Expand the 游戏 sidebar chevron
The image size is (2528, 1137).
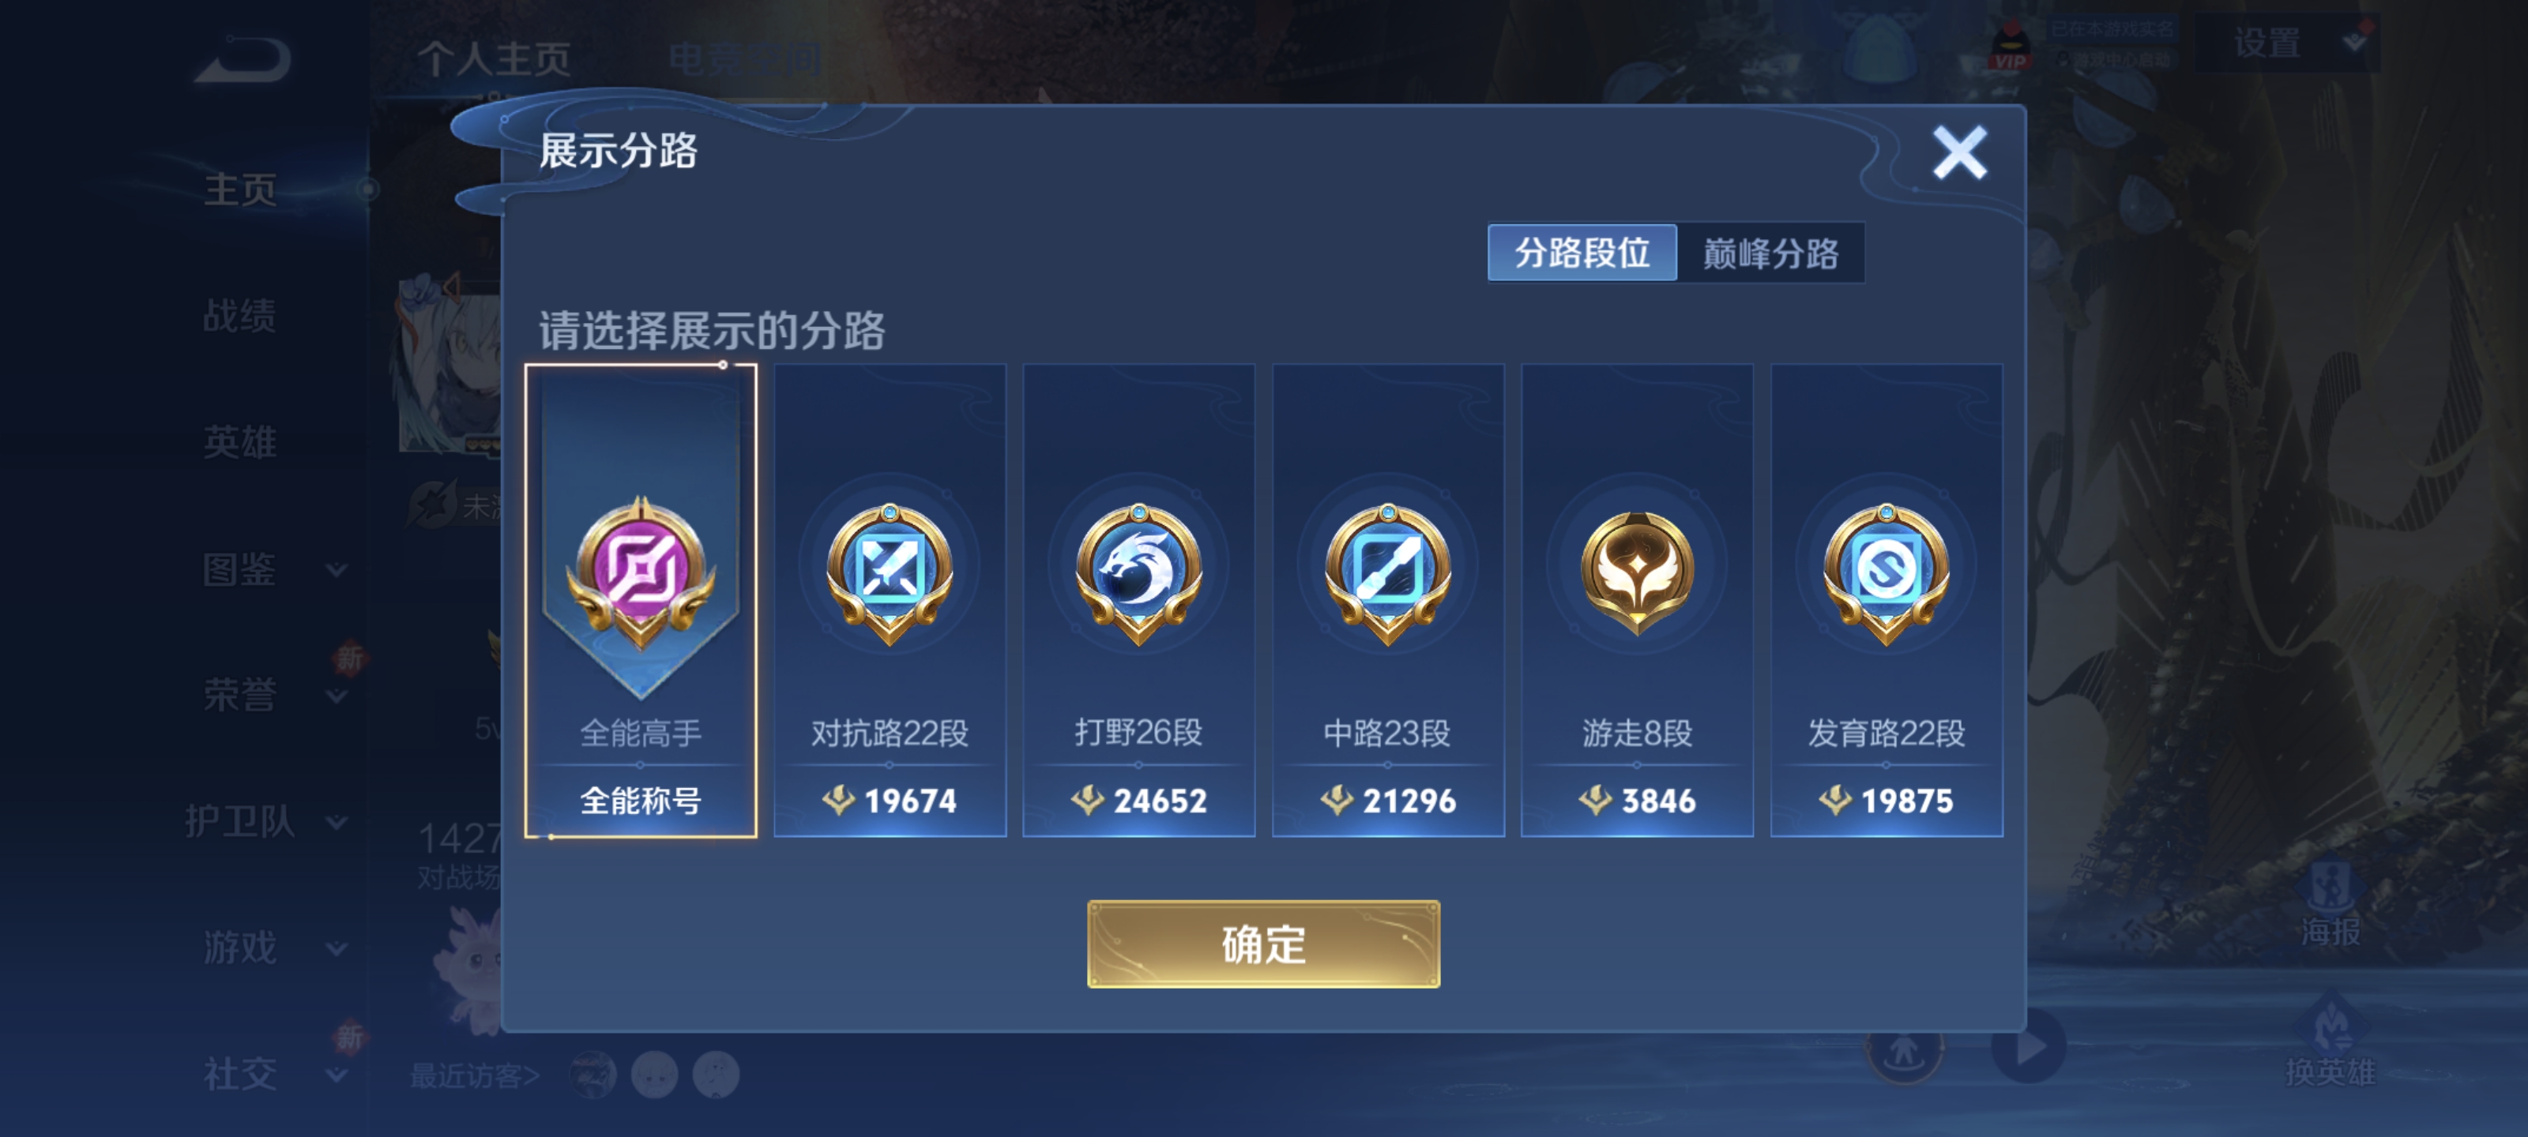click(x=337, y=948)
